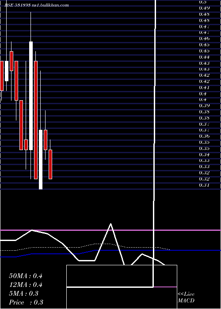
Task: Click the 12MA : 0.4 label
Action: point(26,285)
